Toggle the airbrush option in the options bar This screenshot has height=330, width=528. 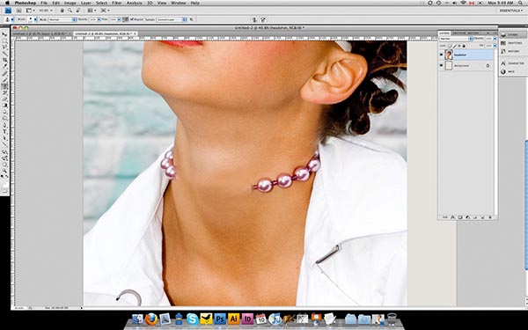click(x=125, y=19)
